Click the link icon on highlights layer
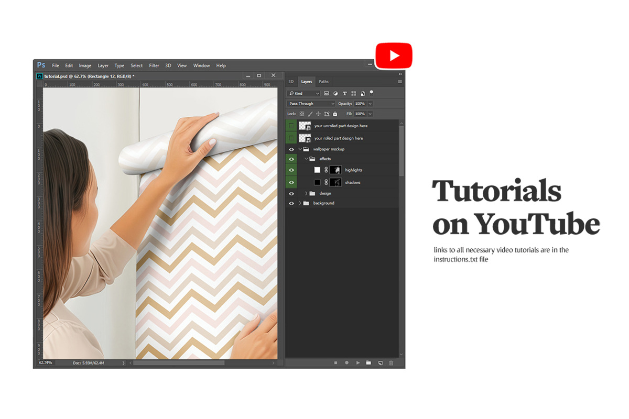Viewport: 629px width, 419px height. (x=326, y=170)
